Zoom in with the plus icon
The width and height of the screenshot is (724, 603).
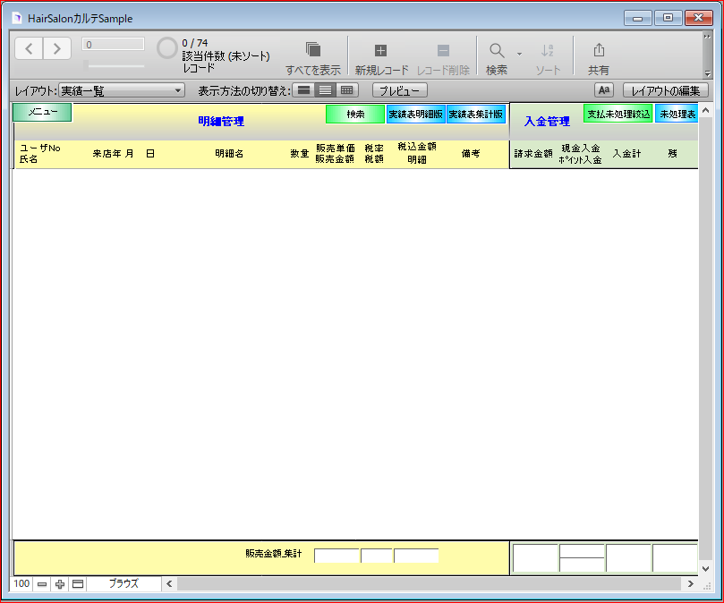(60, 584)
